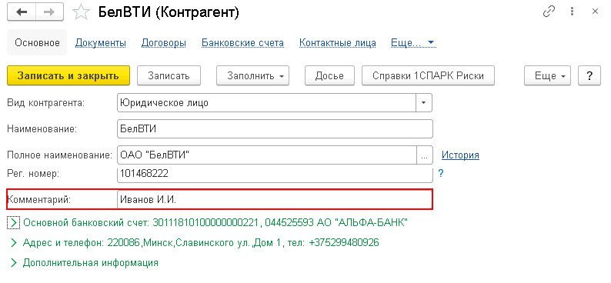Copy link with the chain icon
Screen dimensions: 611x283
[549, 12]
